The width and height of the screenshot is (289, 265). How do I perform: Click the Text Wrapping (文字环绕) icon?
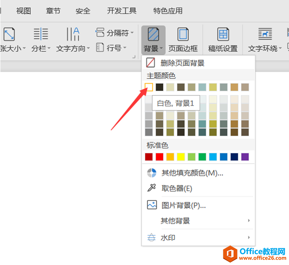click(265, 34)
